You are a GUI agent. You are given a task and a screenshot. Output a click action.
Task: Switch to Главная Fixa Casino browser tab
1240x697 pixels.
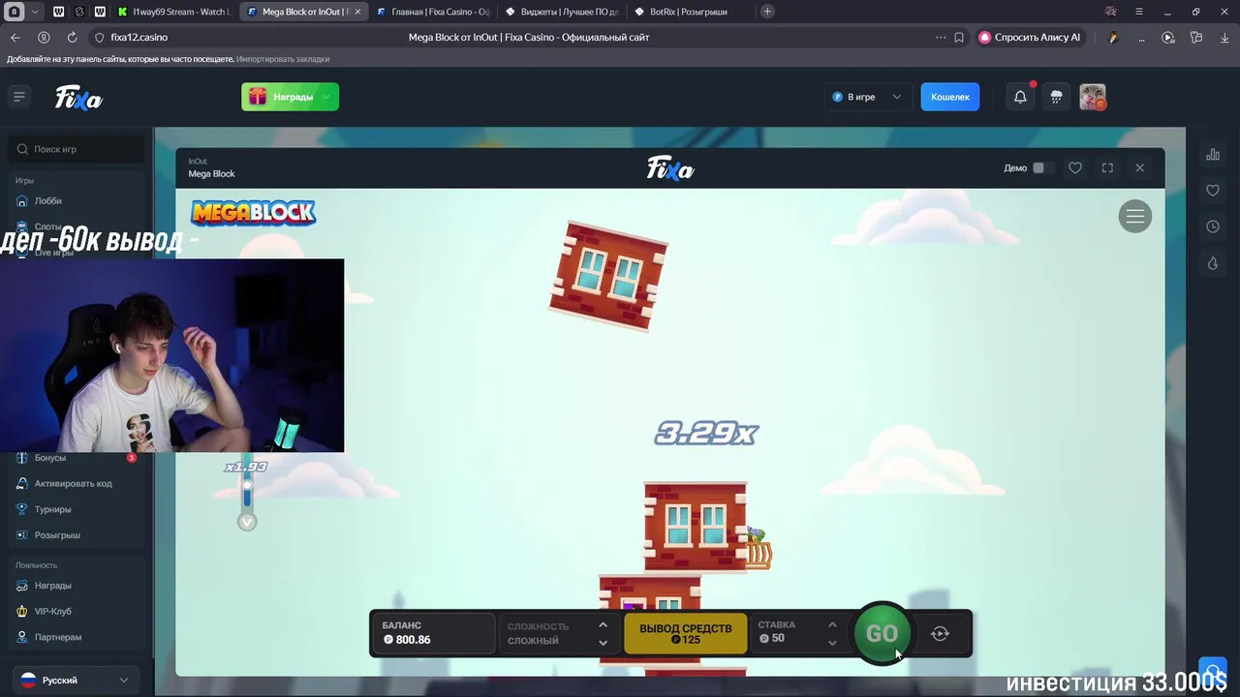coord(432,12)
